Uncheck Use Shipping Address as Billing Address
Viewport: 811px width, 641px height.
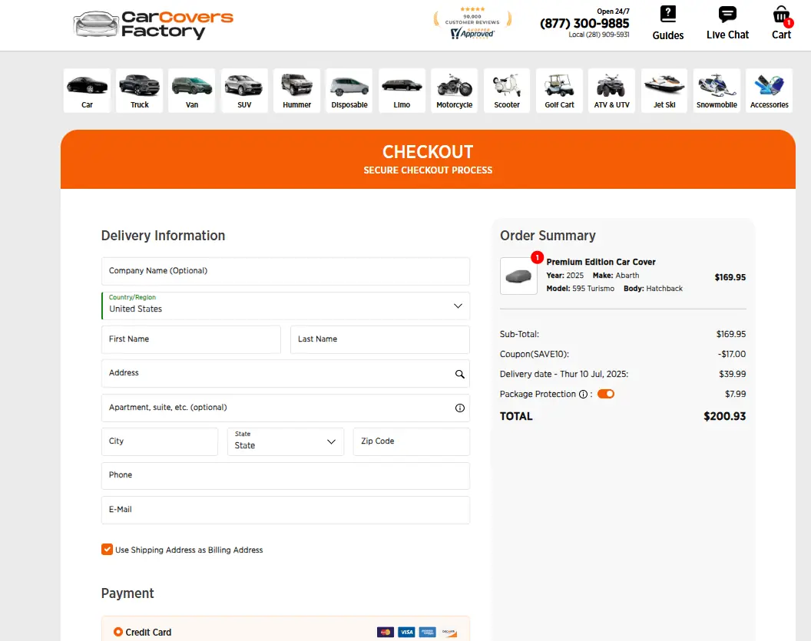coord(108,550)
